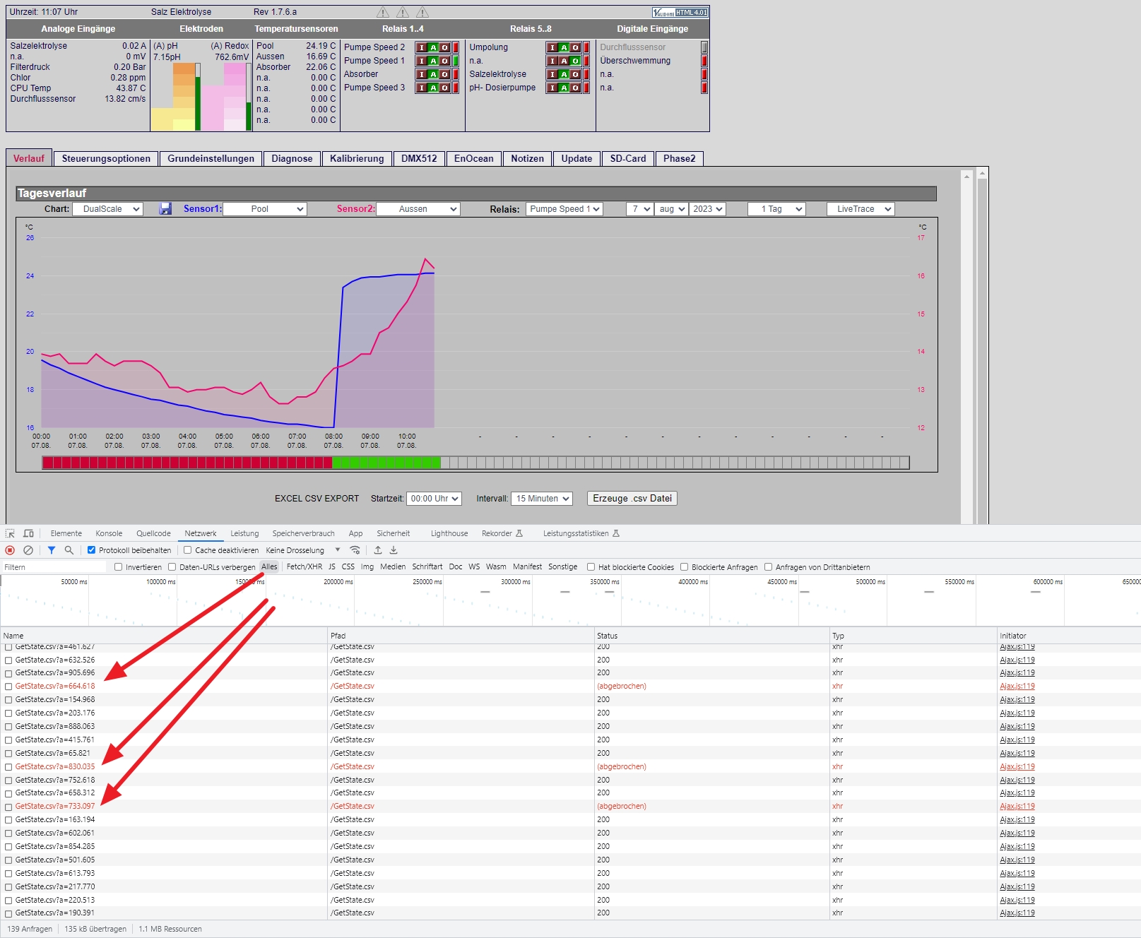Clear the network log icon
1141x938 pixels.
pyautogui.click(x=28, y=550)
